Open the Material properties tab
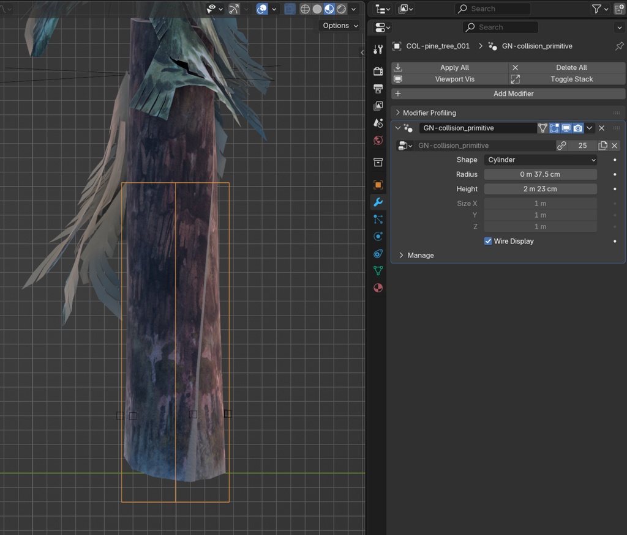Viewport: 627px width, 535px height. [x=378, y=287]
